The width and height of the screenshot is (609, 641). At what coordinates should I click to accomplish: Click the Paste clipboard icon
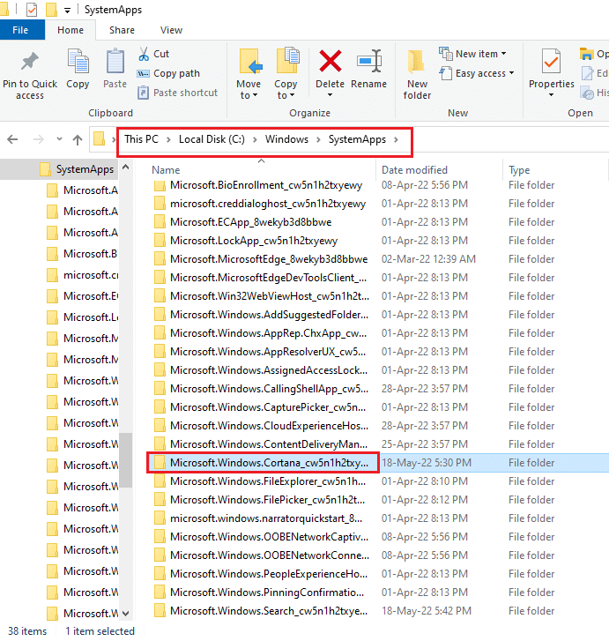115,62
